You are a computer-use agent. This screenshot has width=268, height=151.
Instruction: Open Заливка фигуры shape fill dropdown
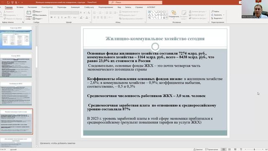point(198,11)
